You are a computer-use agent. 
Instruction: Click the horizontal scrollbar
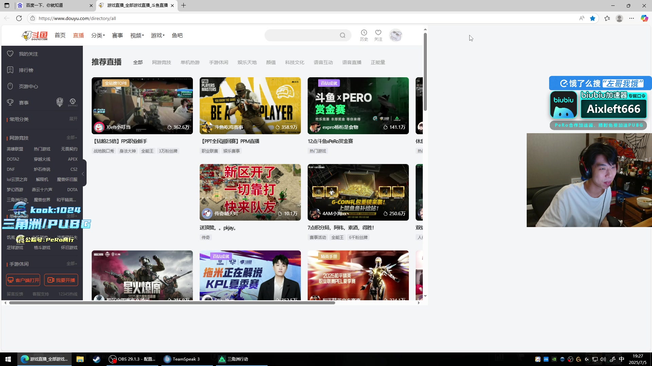[x=172, y=303]
